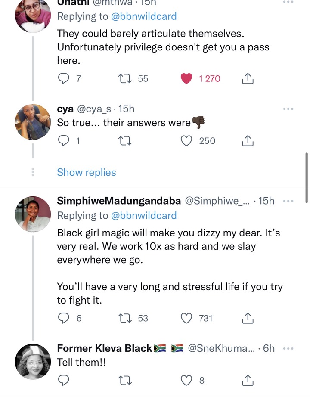Open more options for SimphiweMadungandaba's tweet

point(288,201)
